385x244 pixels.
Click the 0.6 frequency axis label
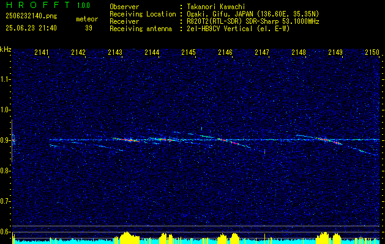(x=5, y=232)
